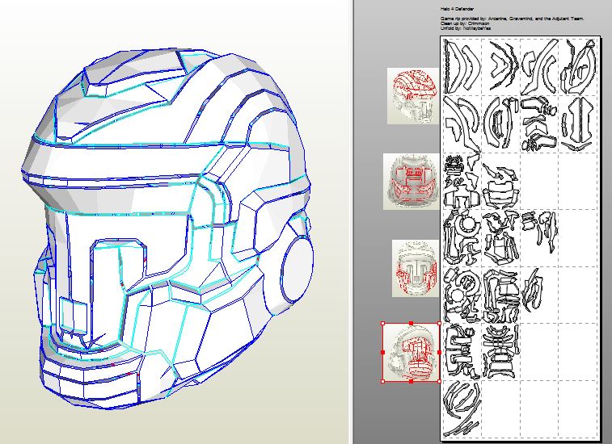Select the second thumbnail showing red visor parts

pyautogui.click(x=412, y=182)
